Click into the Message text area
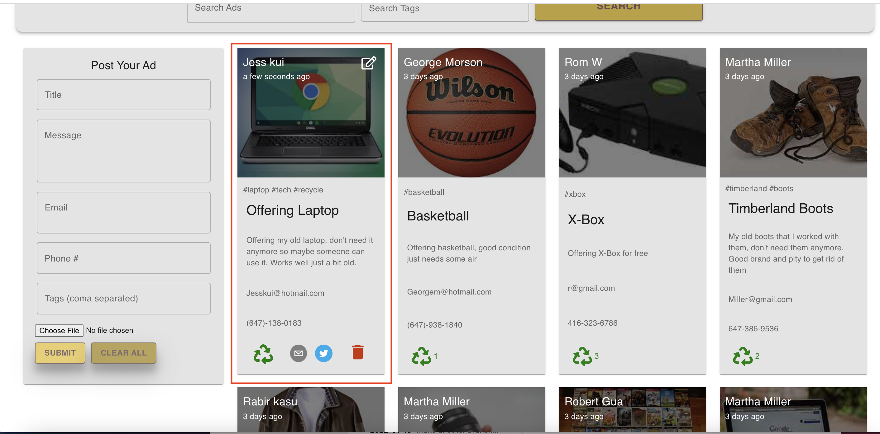Screen dimensions: 880x434 [x=123, y=150]
